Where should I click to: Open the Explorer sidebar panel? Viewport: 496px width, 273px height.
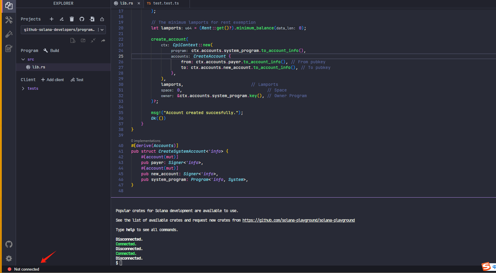click(x=9, y=6)
